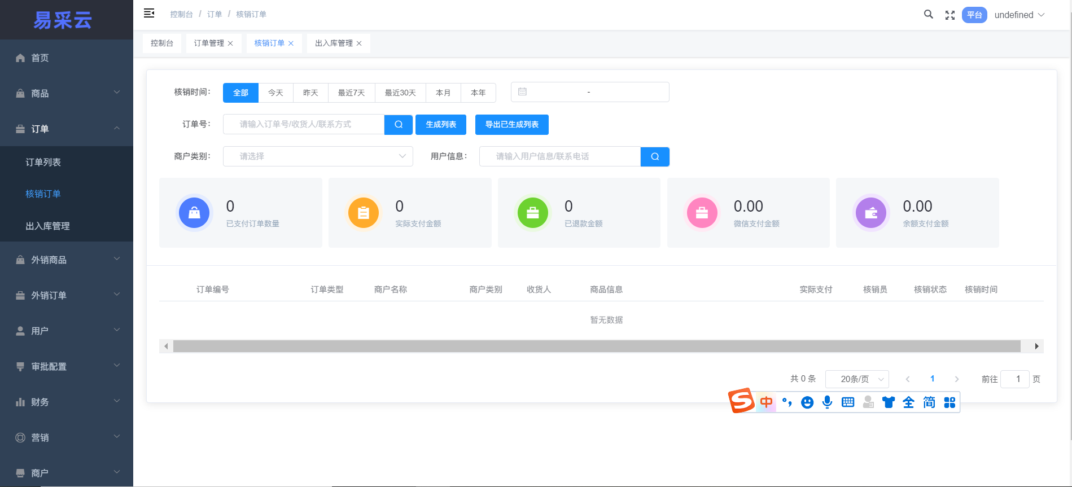Viewport: 1072px width, 487px height.
Task: Select 最近30天 time filter
Action: (x=400, y=93)
